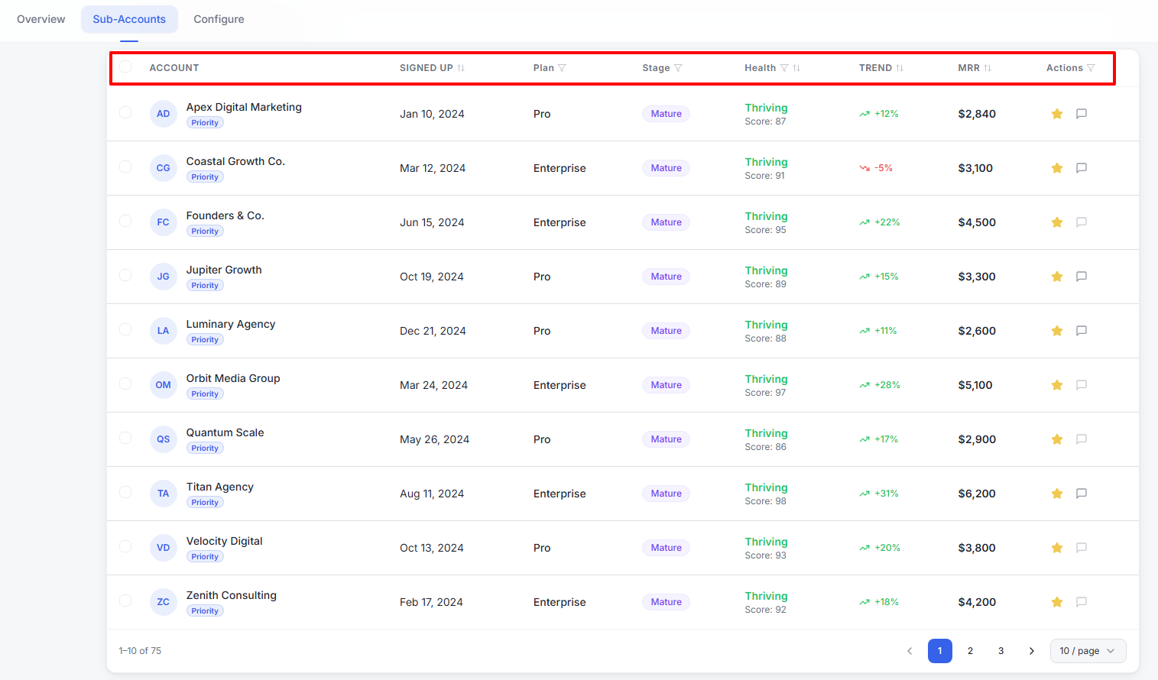Tick the Zenith Consulting row checkbox
This screenshot has width=1158, height=680.
(x=125, y=601)
